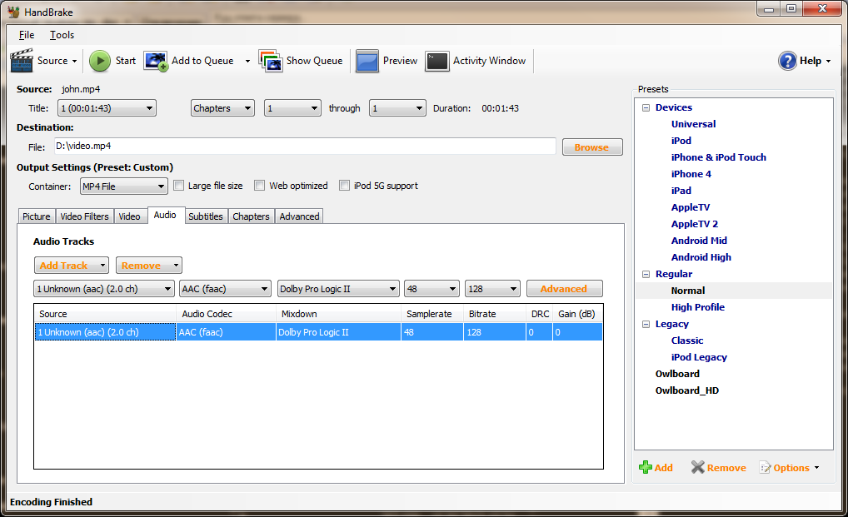Click the Audio Codec column header
Viewport: 848px width, 517px height.
pyautogui.click(x=226, y=314)
